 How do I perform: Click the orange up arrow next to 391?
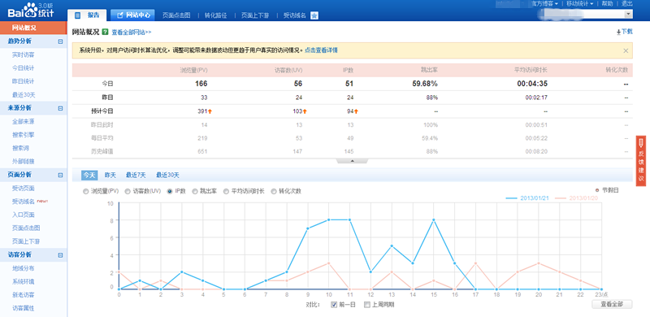click(210, 111)
